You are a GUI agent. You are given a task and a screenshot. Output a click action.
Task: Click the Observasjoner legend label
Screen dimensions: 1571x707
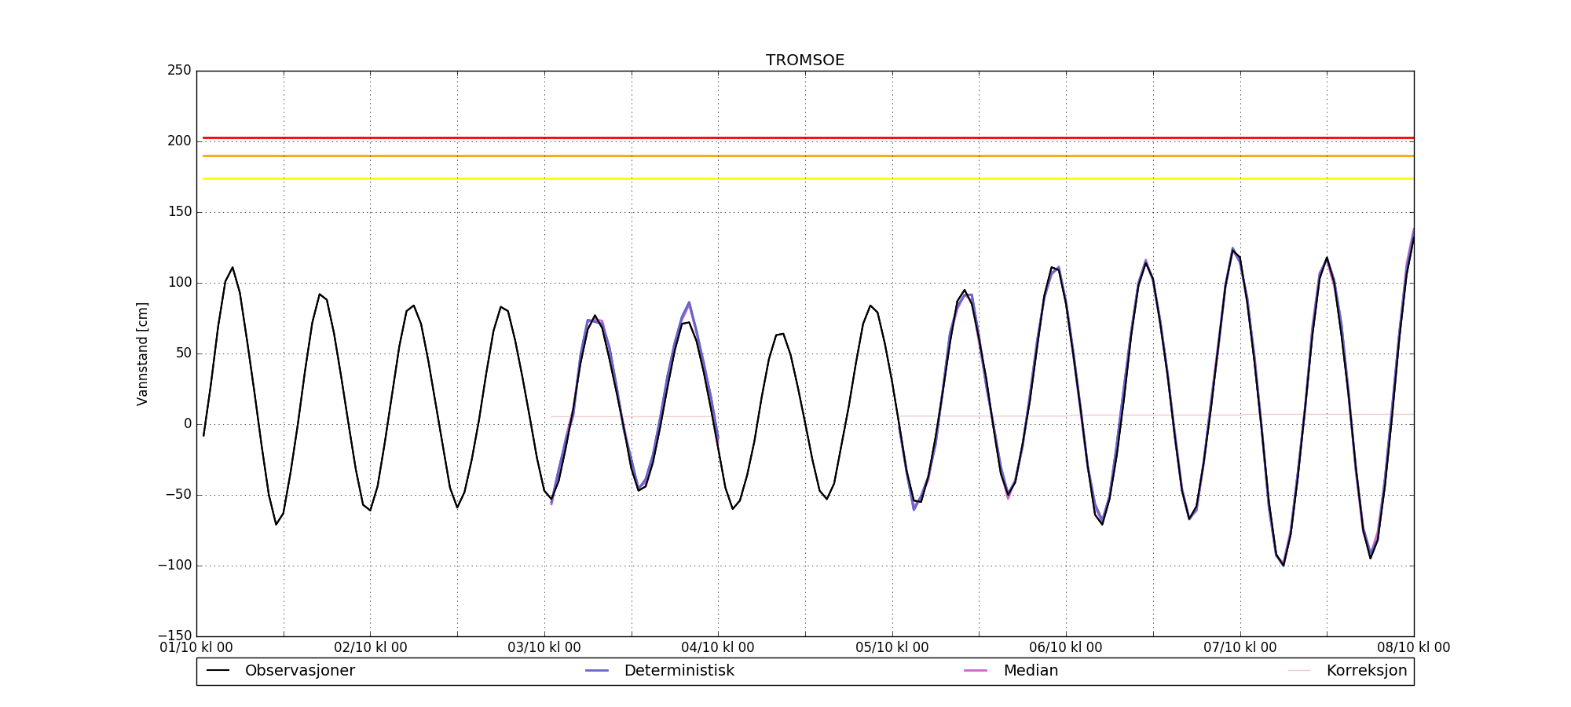(299, 671)
